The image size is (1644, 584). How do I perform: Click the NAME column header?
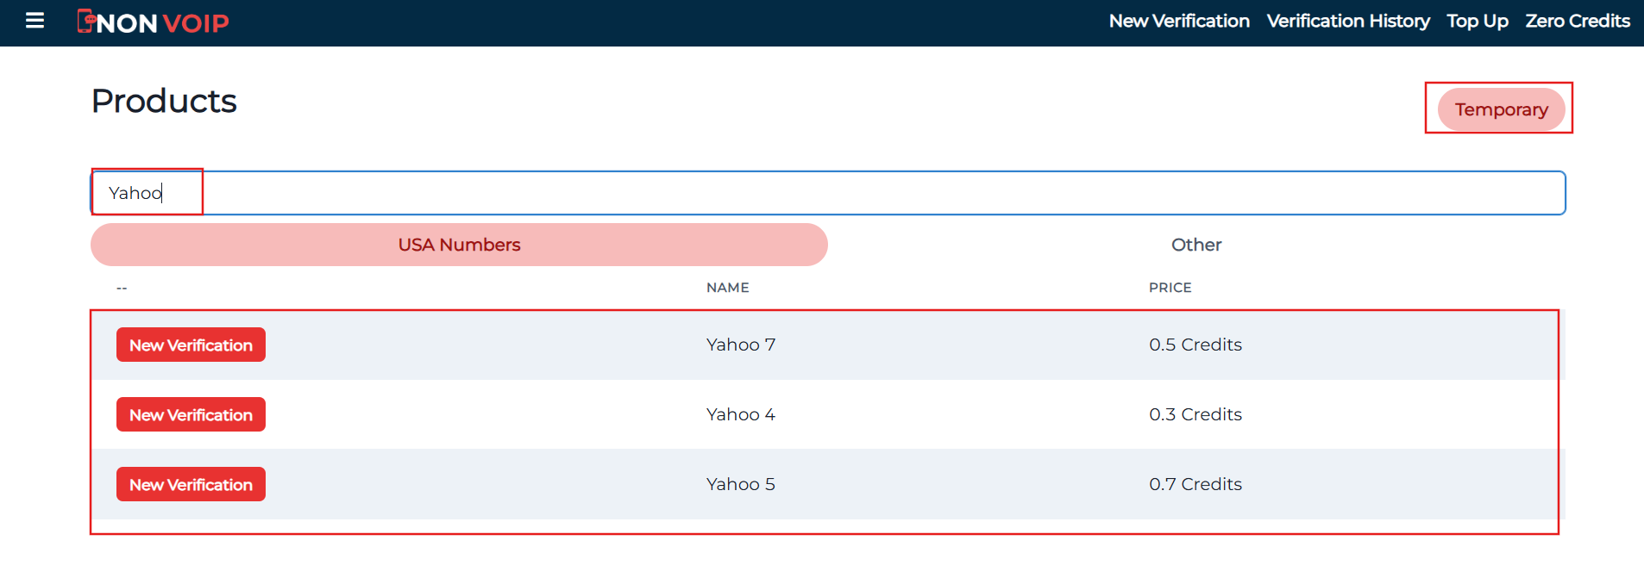[727, 288]
